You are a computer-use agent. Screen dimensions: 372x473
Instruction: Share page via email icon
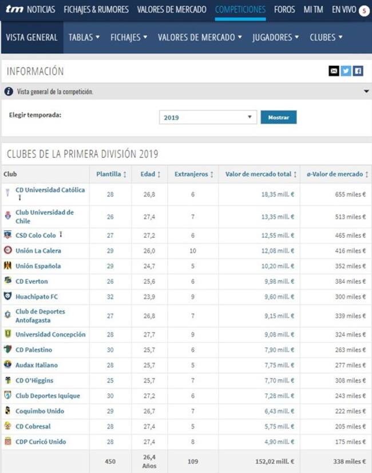pyautogui.click(x=334, y=71)
